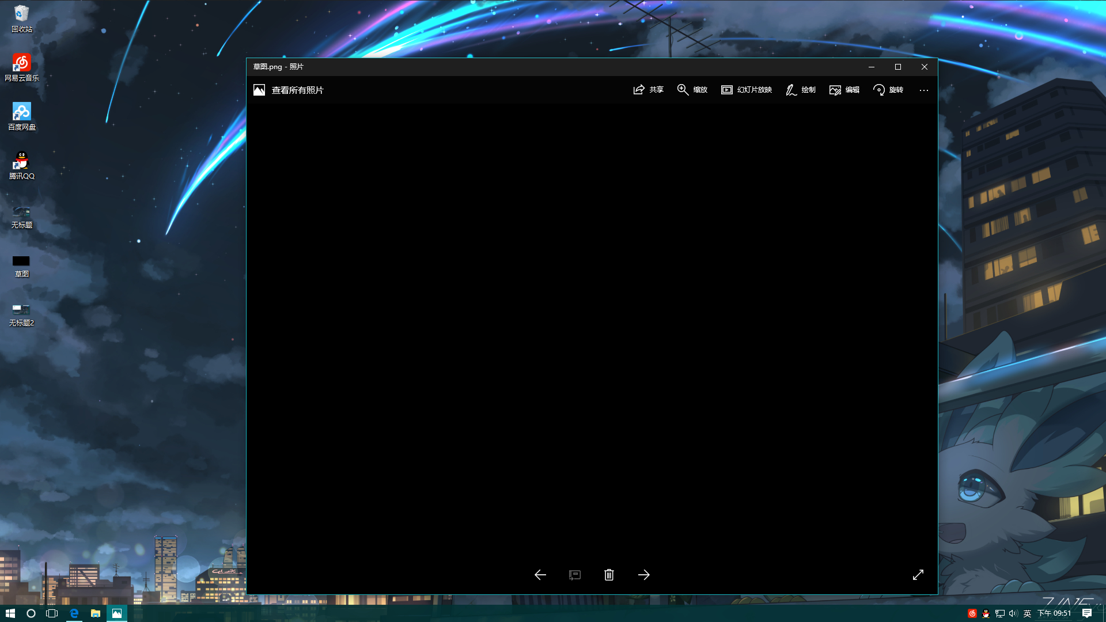Screen dimensions: 1106x622
Task: Go to the previous photo arrow
Action: pyautogui.click(x=540, y=575)
